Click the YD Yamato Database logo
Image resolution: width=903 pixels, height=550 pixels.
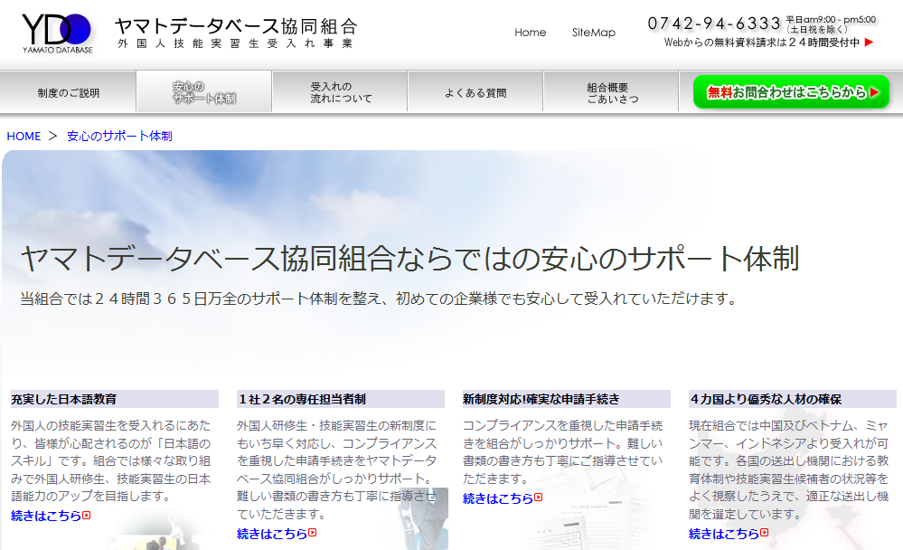tap(57, 33)
